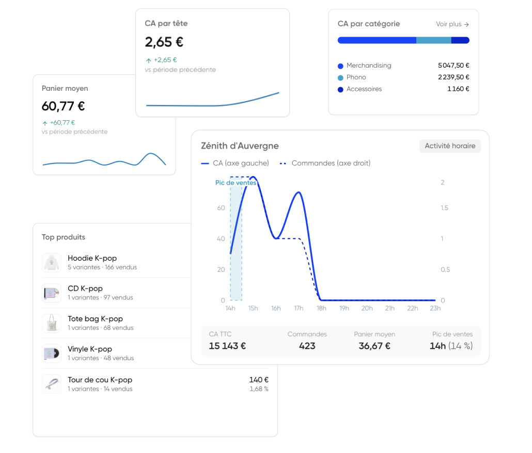Click the Pic de ventes 14h summary value

coord(451,346)
